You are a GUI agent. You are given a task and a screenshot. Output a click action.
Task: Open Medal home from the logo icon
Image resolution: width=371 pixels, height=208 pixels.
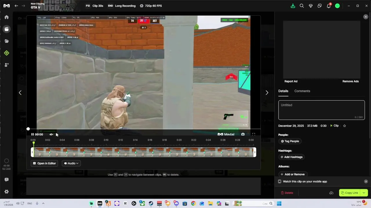pyautogui.click(x=6, y=6)
